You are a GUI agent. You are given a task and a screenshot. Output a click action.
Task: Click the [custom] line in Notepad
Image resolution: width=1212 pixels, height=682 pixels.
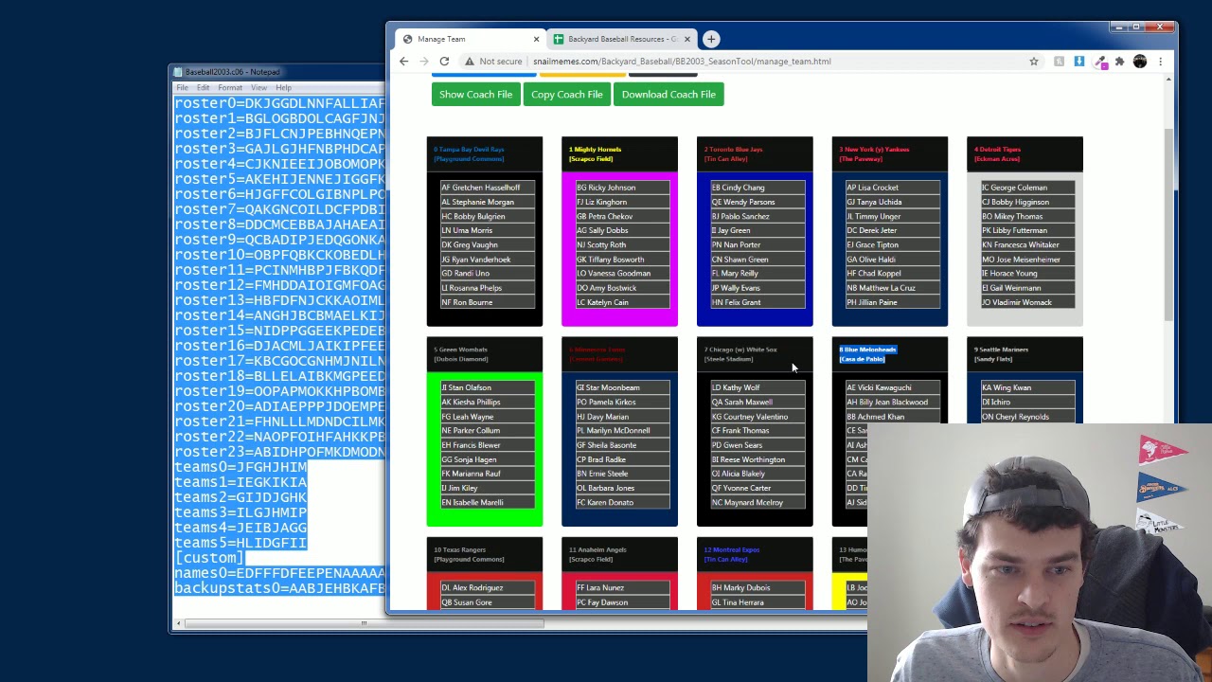click(209, 558)
